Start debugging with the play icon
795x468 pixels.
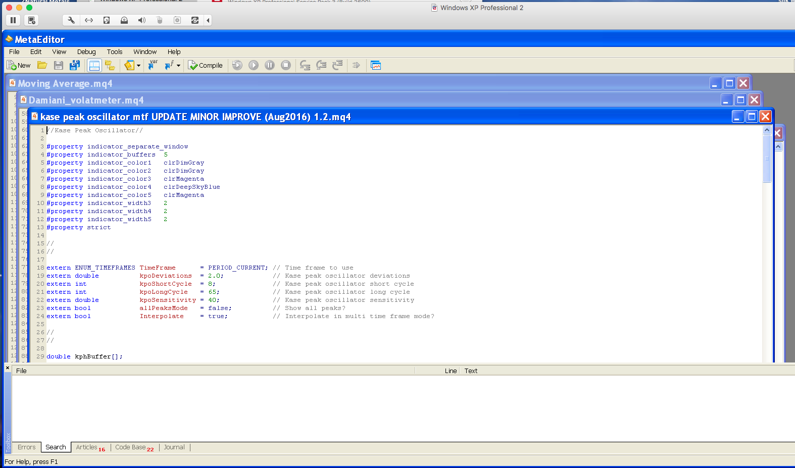(254, 65)
